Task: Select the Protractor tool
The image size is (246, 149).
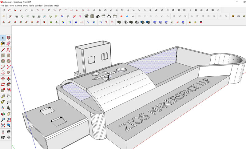Action: [3, 102]
